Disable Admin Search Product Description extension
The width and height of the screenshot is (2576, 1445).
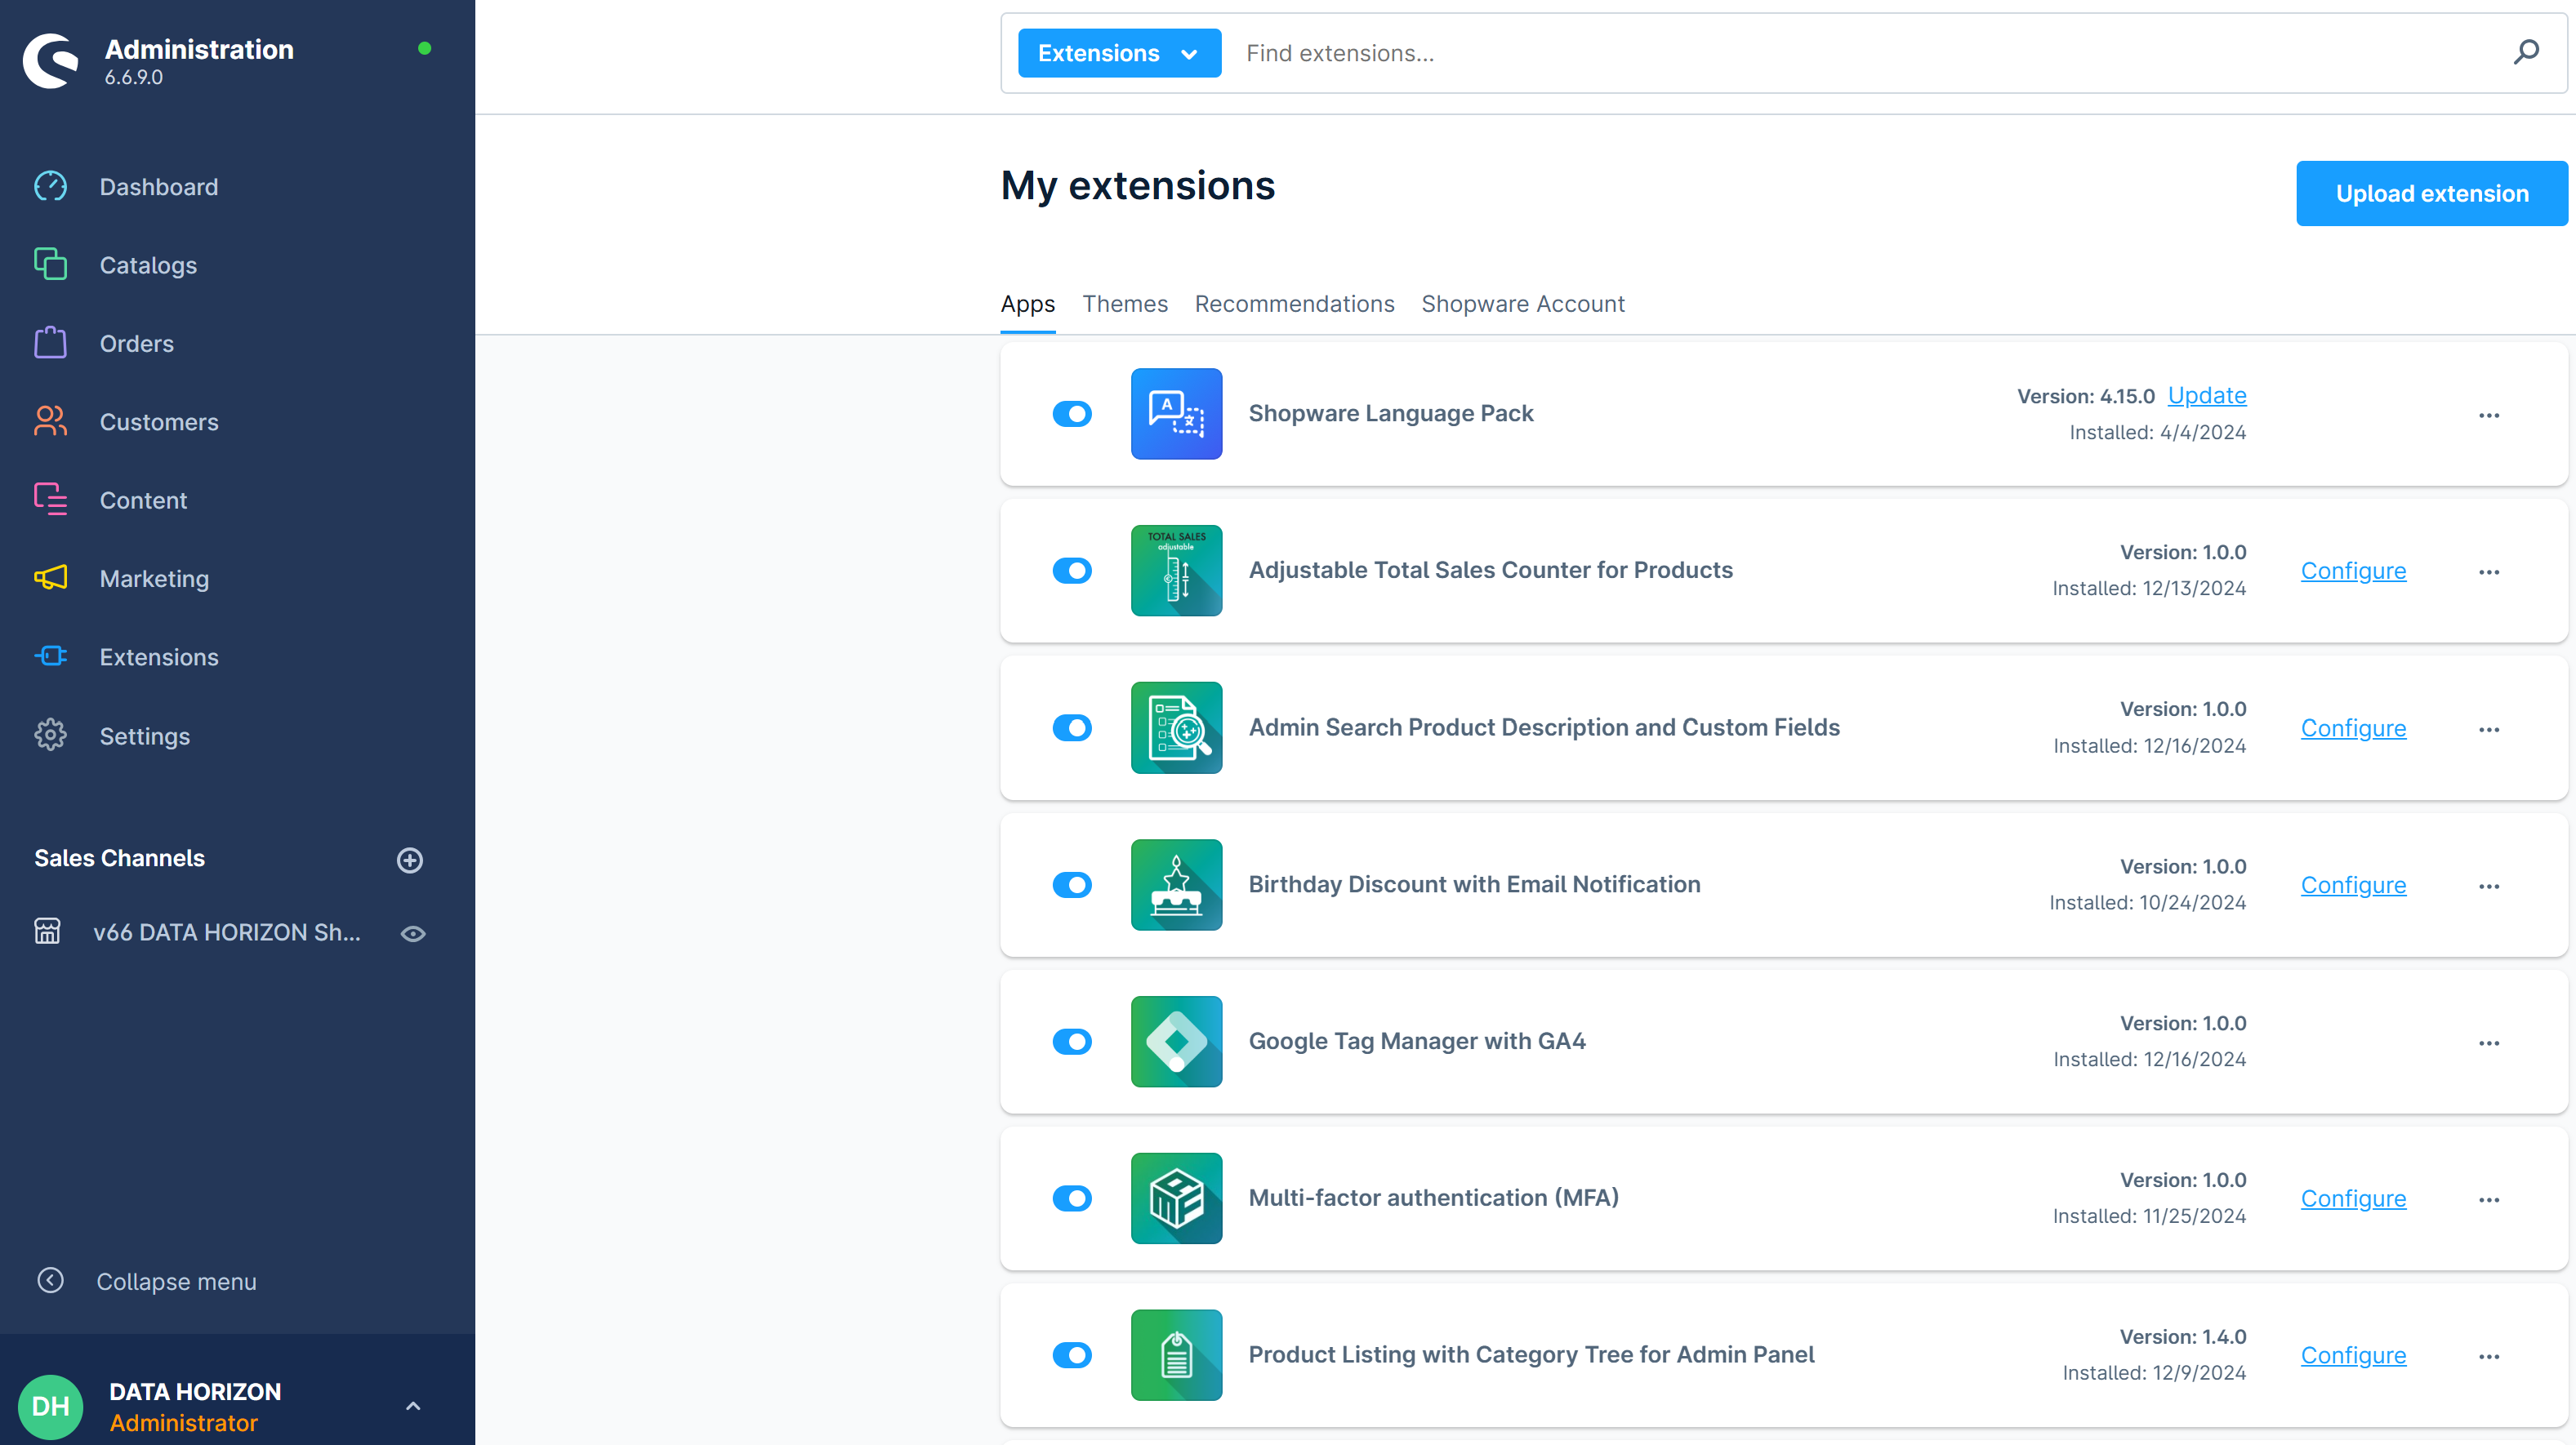click(1072, 727)
